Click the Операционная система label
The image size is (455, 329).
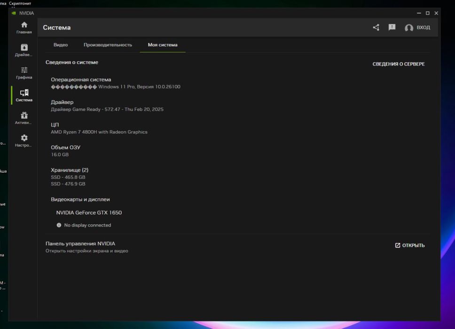point(81,79)
